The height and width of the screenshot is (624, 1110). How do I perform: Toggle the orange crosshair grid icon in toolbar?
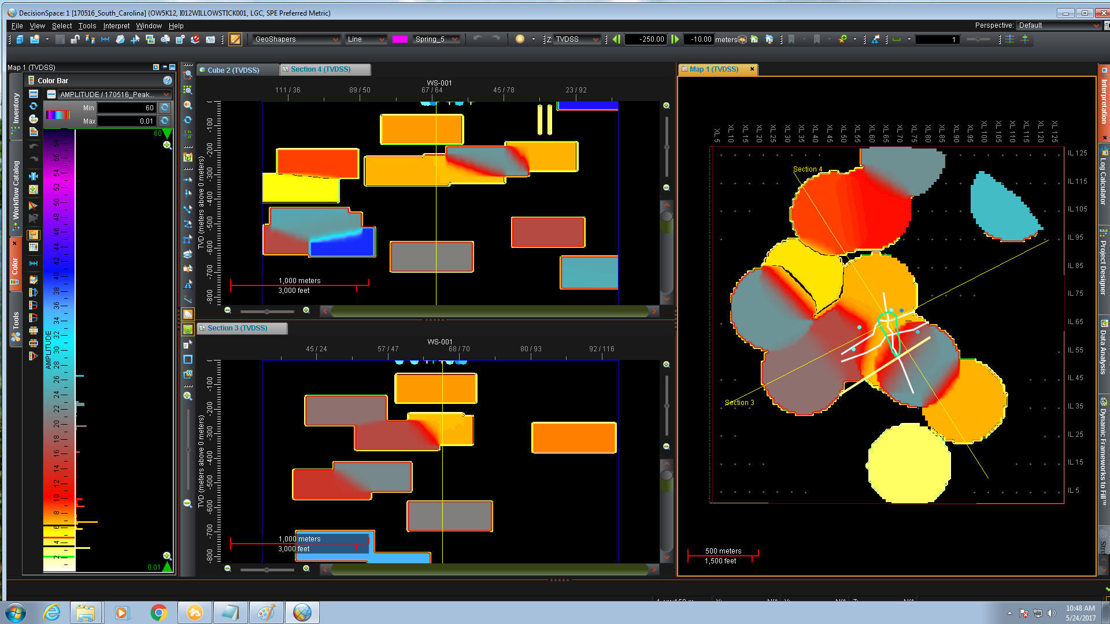coord(1025,39)
